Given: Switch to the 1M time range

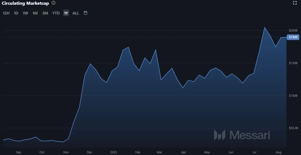Looking at the screenshot, I should (35, 13).
